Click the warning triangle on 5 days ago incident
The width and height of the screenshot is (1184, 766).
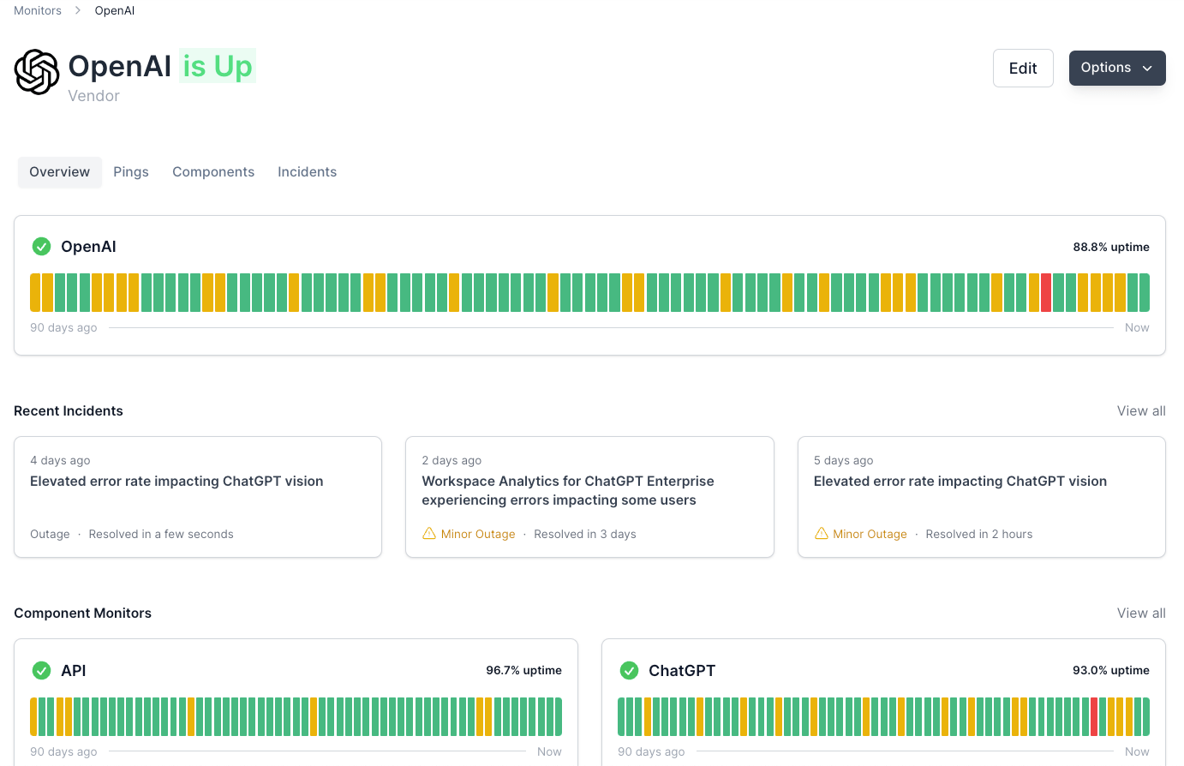pos(821,534)
